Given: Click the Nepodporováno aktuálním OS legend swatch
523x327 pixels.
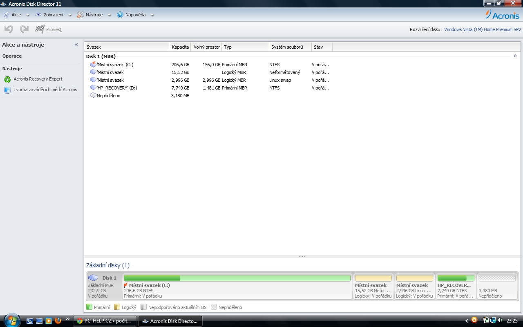Looking at the screenshot, I should [143, 307].
